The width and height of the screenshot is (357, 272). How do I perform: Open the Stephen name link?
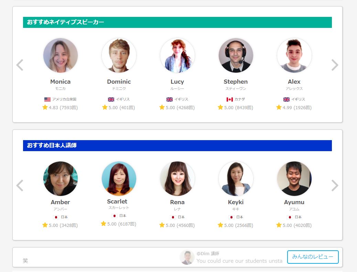click(236, 82)
